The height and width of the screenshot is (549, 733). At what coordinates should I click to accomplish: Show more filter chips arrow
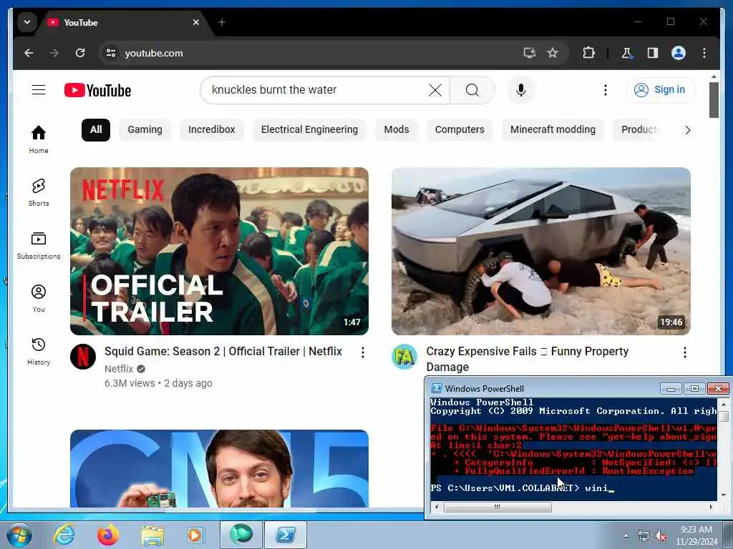click(x=687, y=130)
